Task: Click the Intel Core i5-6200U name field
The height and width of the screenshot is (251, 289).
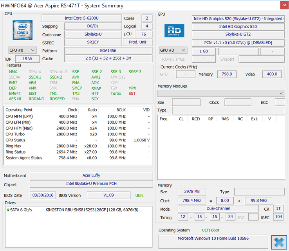Action: [81, 18]
